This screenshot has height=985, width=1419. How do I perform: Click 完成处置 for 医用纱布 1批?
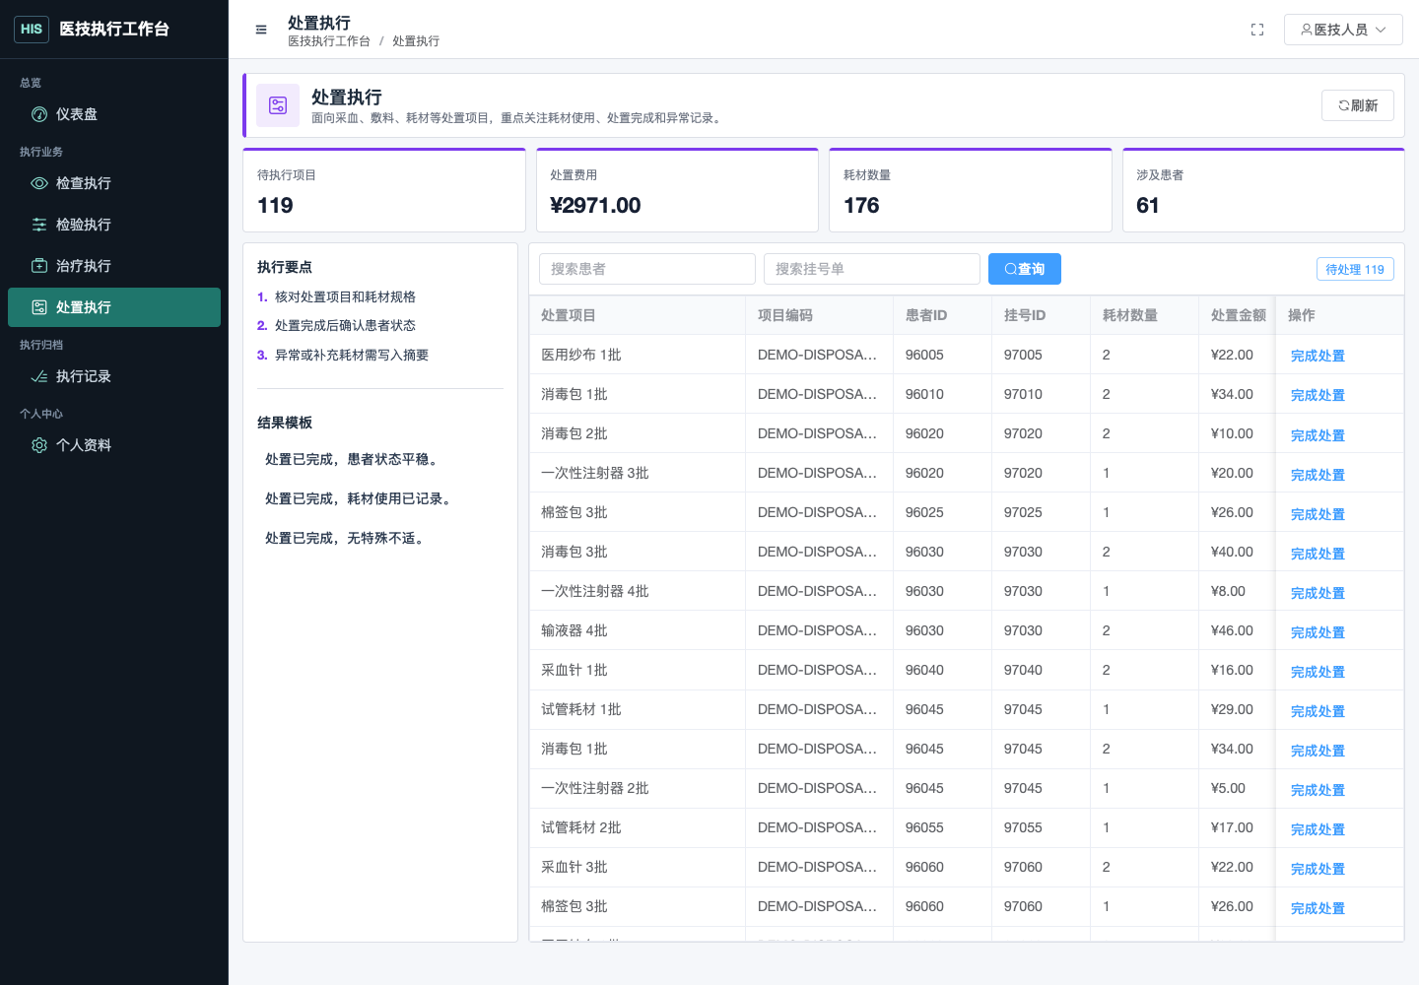pos(1318,356)
